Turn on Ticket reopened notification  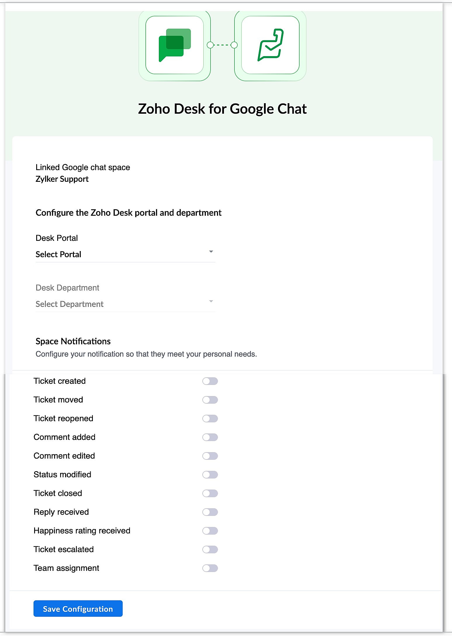pos(210,419)
